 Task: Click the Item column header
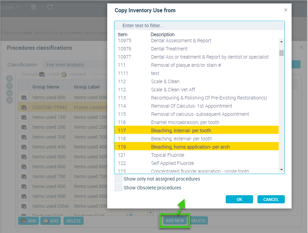[x=123, y=34]
